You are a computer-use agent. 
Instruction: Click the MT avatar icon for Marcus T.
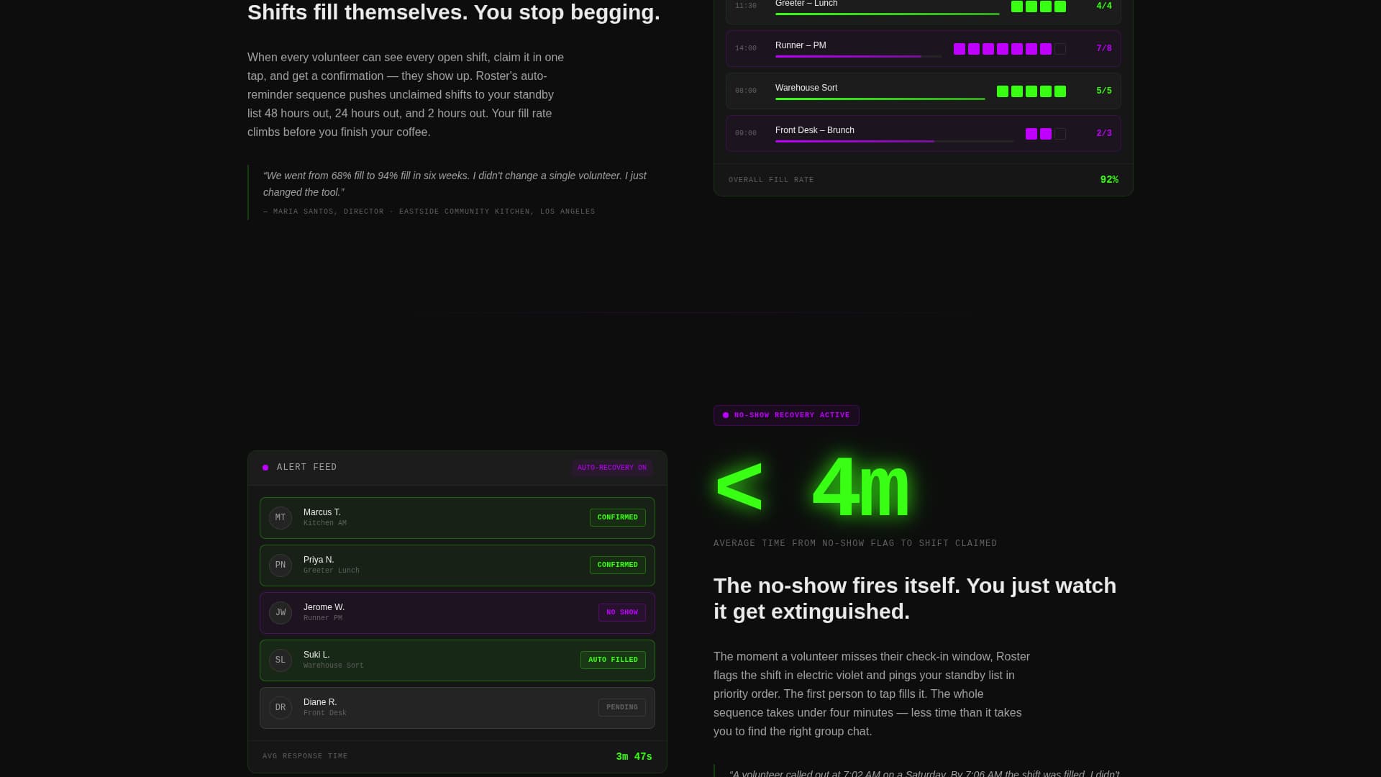tap(280, 517)
